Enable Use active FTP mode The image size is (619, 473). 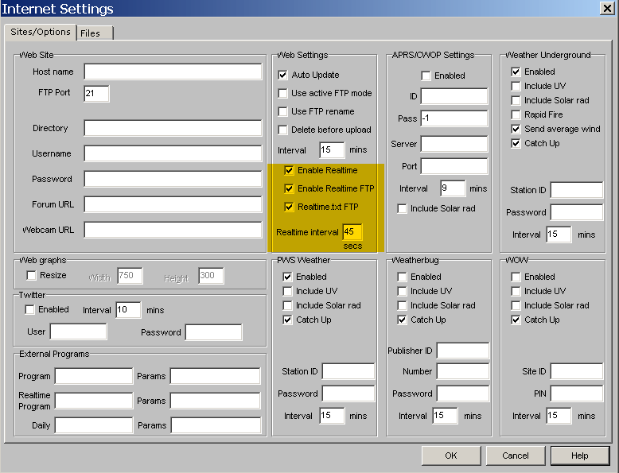point(282,93)
